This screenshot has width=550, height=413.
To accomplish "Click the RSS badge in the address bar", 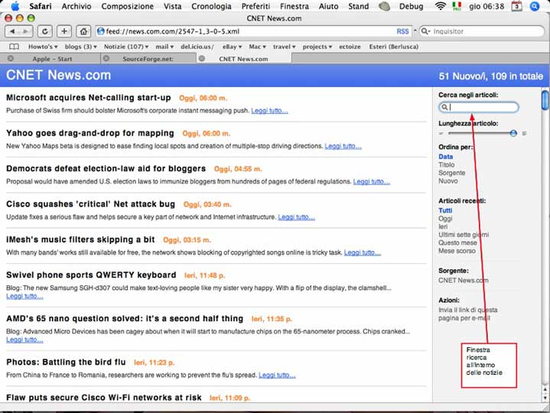I will 402,31.
